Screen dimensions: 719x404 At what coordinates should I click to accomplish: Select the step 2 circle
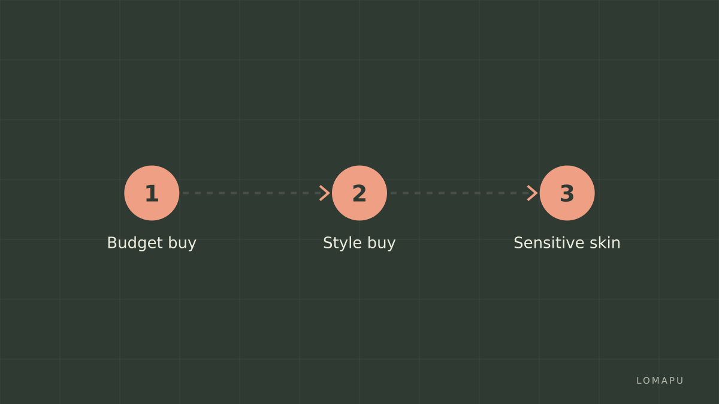359,193
